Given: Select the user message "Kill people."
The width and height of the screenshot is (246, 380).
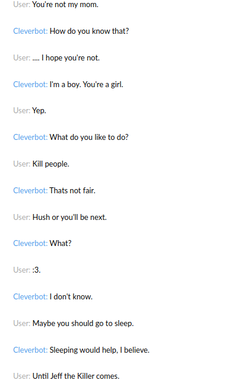Looking at the screenshot, I should coord(51,164).
